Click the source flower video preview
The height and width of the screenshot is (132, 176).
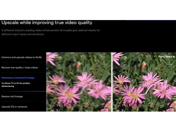pyautogui.click(x=78, y=82)
